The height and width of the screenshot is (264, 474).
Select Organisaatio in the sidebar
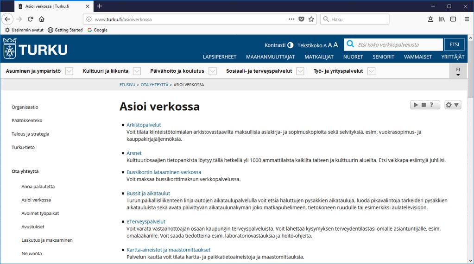point(25,107)
